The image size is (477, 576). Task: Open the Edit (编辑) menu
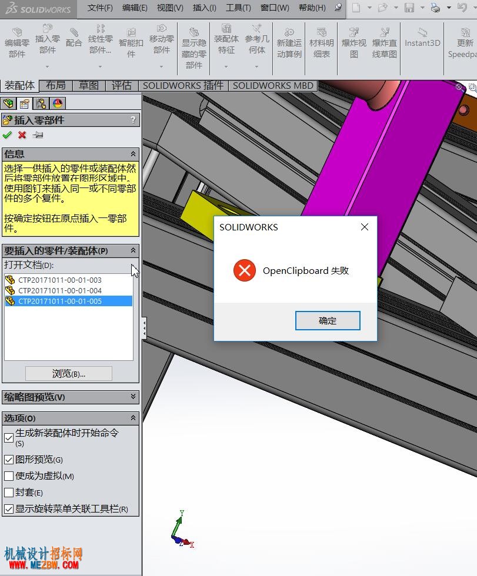(135, 8)
